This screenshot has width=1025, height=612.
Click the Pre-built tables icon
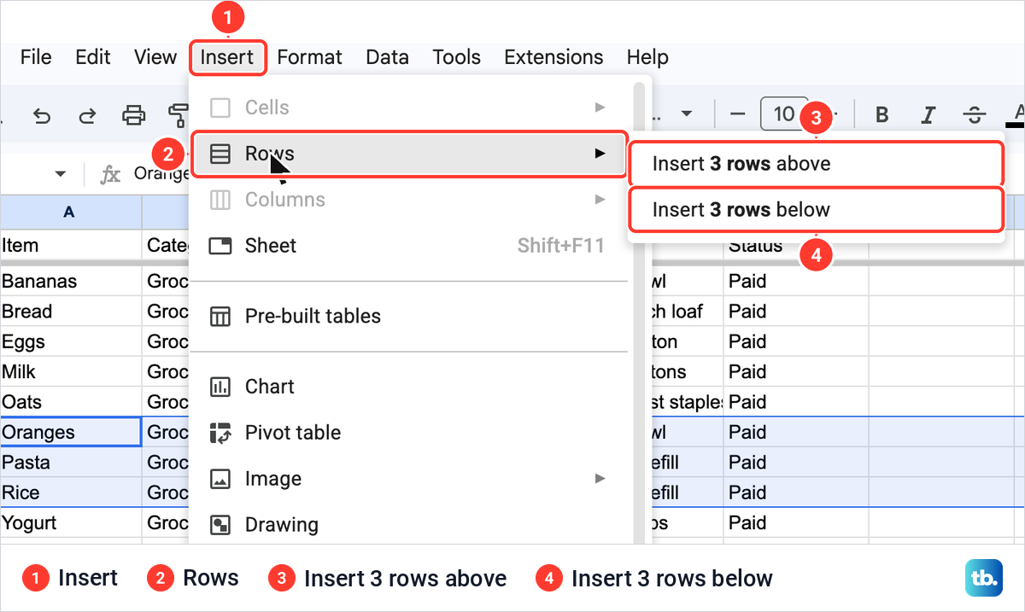[220, 317]
